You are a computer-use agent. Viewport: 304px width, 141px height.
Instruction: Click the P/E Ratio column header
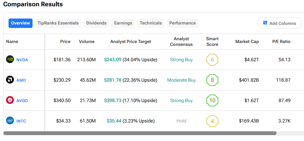281,41
